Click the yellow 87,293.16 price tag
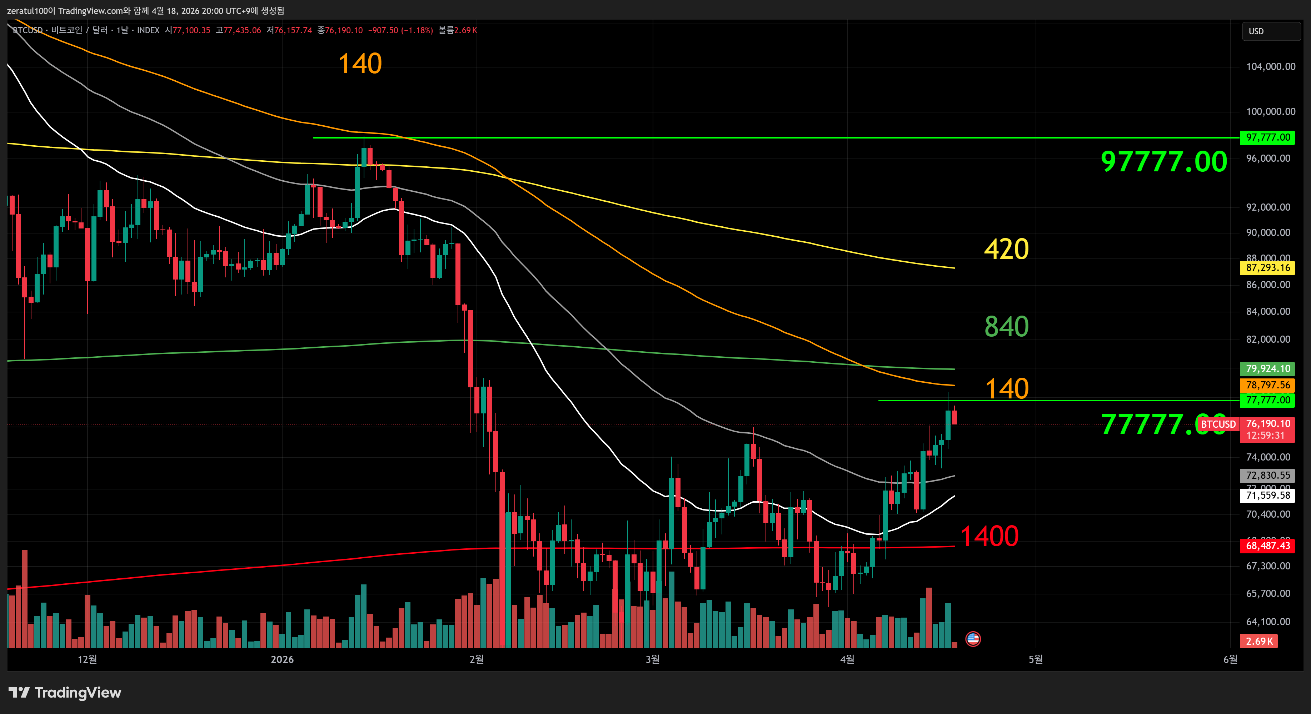 click(1267, 267)
